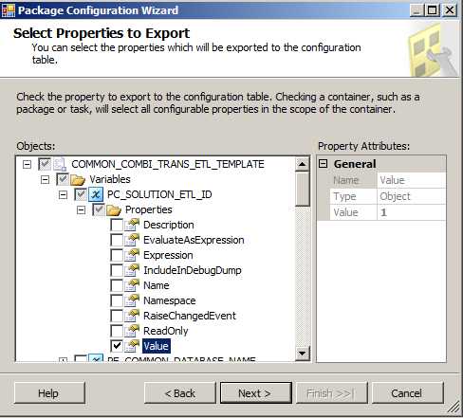Viewport: 463px width, 418px height.
Task: Click the property icon beside the Value tree item
Action: pyautogui.click(x=132, y=346)
